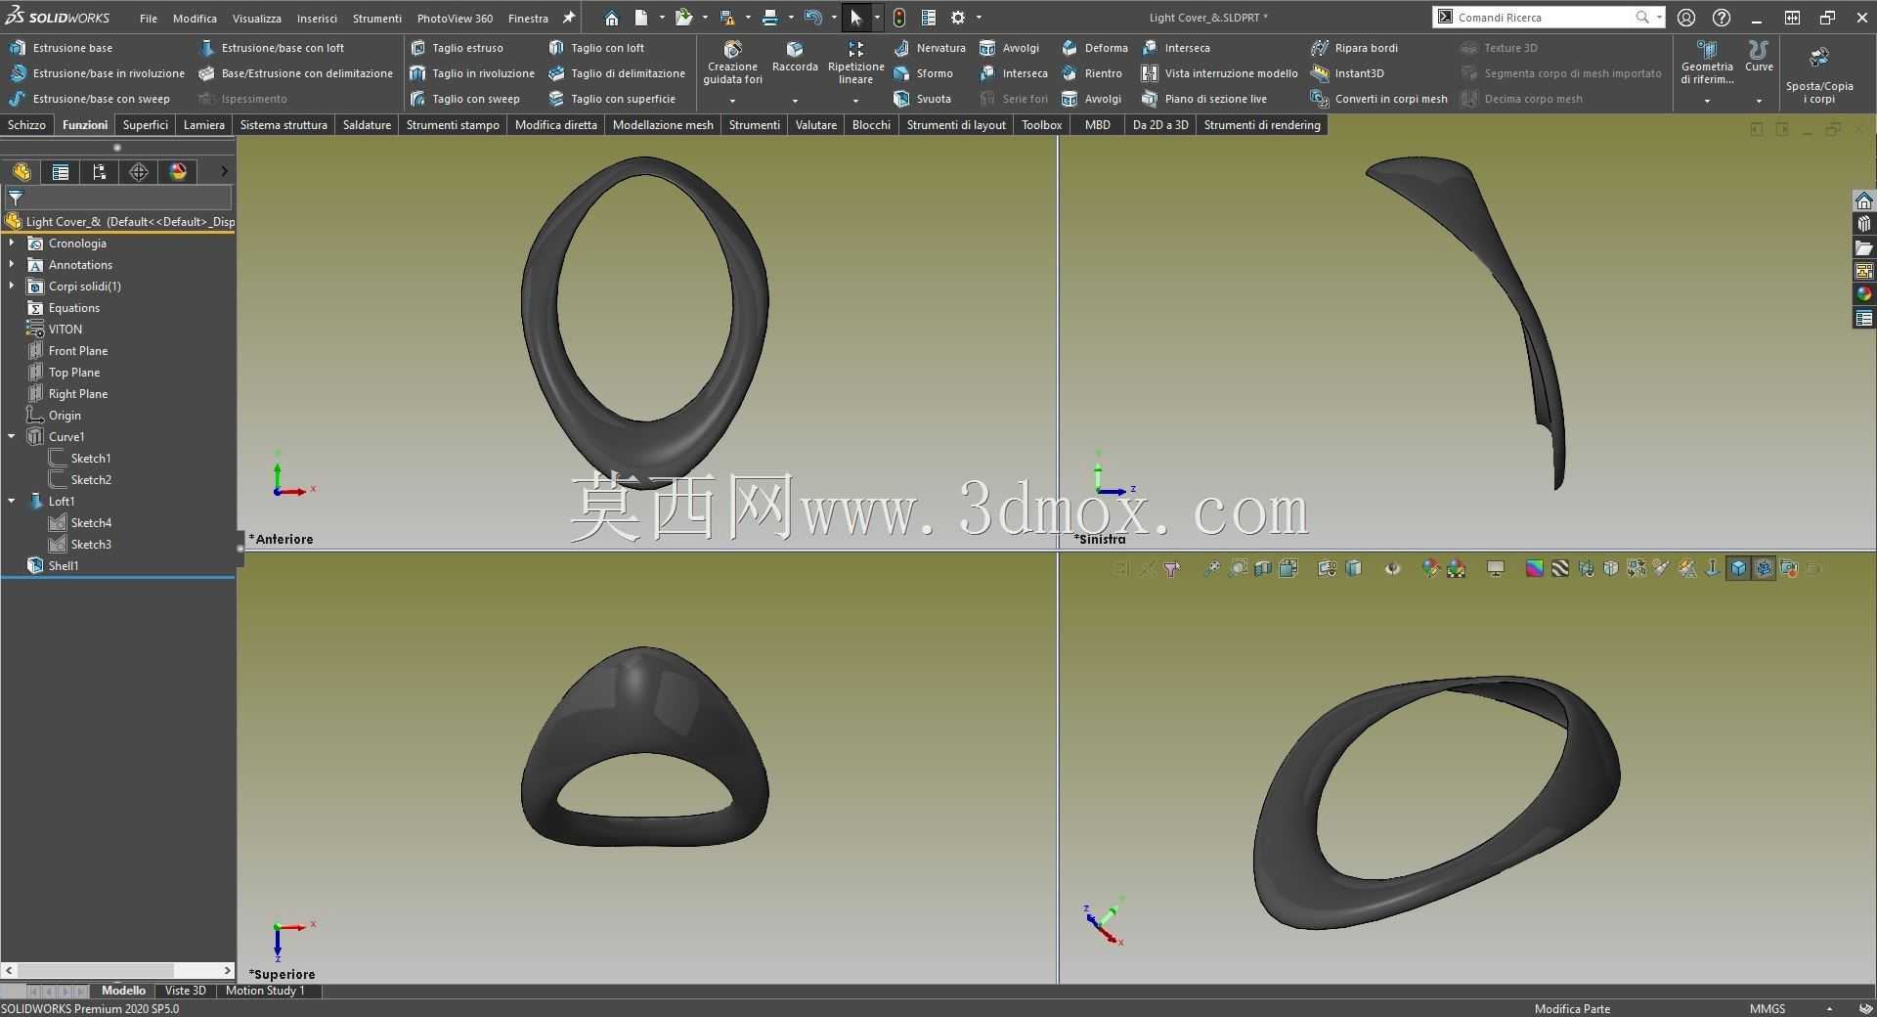
Task: Open the File Properties list icon
Action: click(929, 18)
